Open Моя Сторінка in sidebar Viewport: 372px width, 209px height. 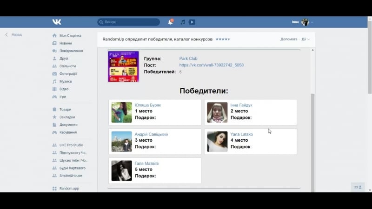(70, 35)
